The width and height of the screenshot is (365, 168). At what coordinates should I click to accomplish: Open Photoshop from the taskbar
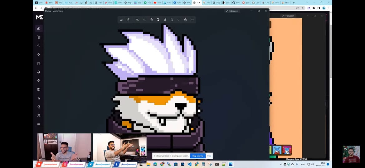click(183, 164)
